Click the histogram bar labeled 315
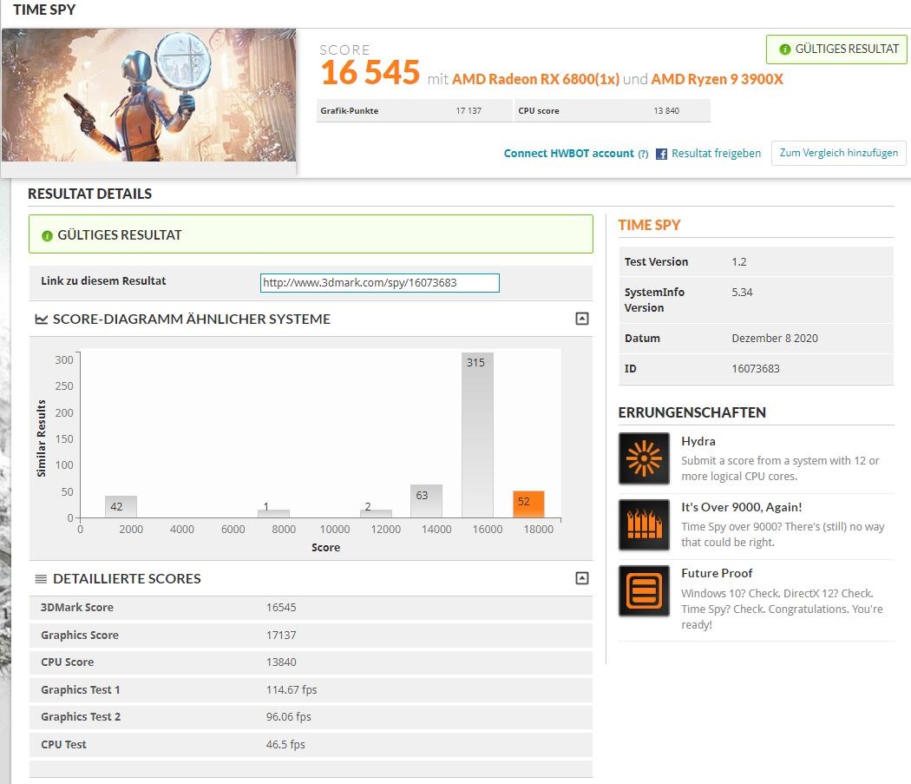 477,434
